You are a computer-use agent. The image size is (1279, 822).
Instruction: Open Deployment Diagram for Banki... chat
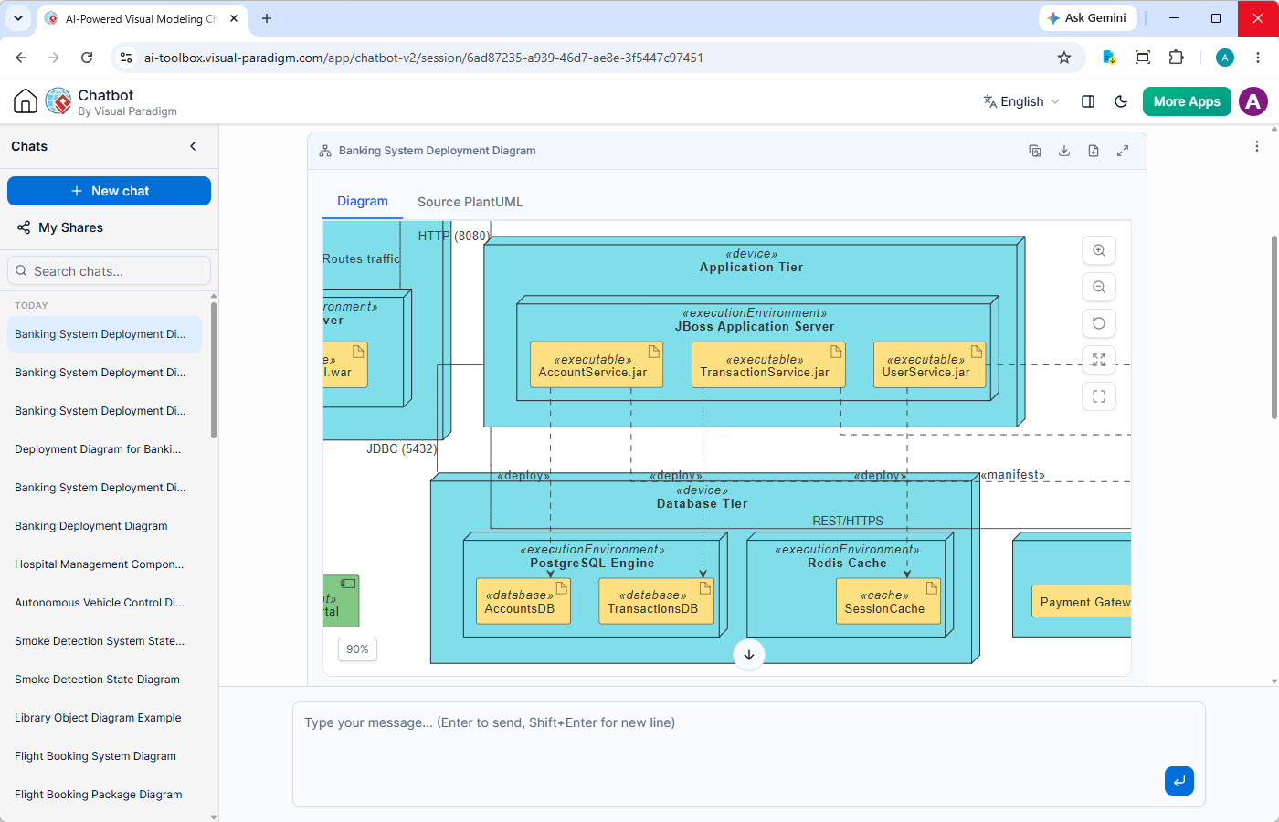point(104,449)
